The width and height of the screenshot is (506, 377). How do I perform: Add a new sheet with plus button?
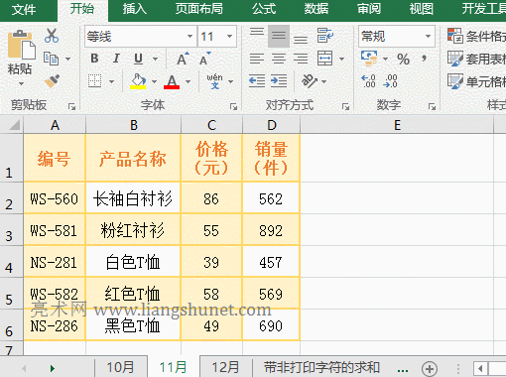(430, 368)
